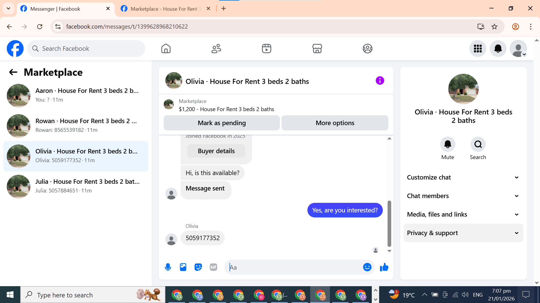Open the emoji picker in message box
This screenshot has width=540, height=303.
tap(367, 267)
